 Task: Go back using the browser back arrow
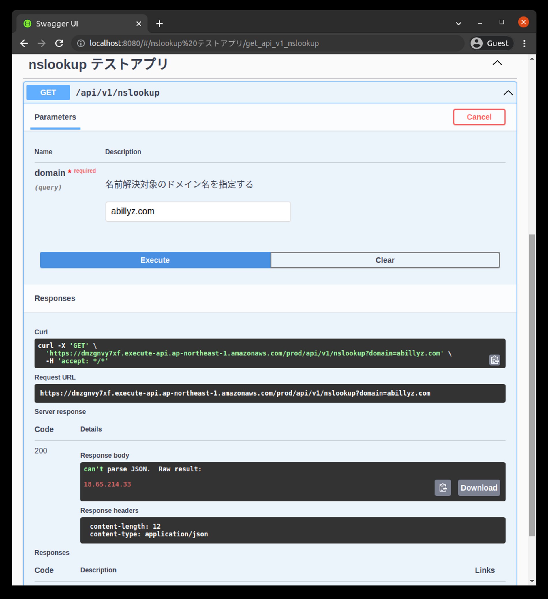click(24, 43)
